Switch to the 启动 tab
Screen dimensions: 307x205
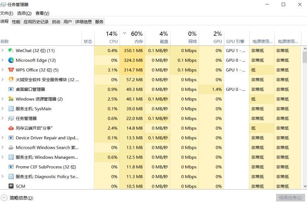tap(56, 22)
